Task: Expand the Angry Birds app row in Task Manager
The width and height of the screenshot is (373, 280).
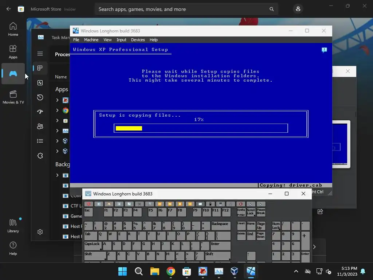Action: 57,100
